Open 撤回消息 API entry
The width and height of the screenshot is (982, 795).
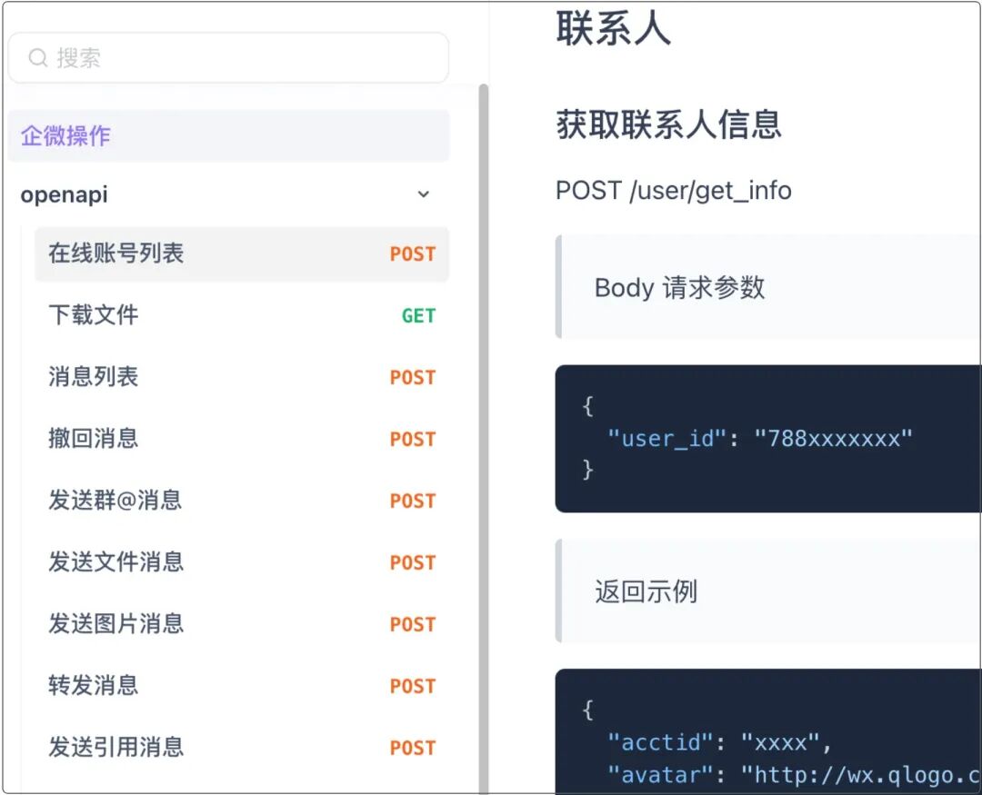coord(242,438)
